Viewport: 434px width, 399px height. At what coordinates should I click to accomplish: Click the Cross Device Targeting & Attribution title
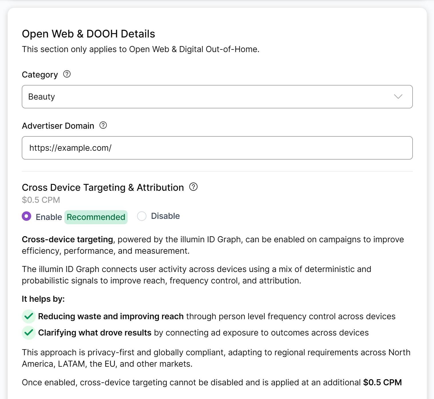coord(103,187)
